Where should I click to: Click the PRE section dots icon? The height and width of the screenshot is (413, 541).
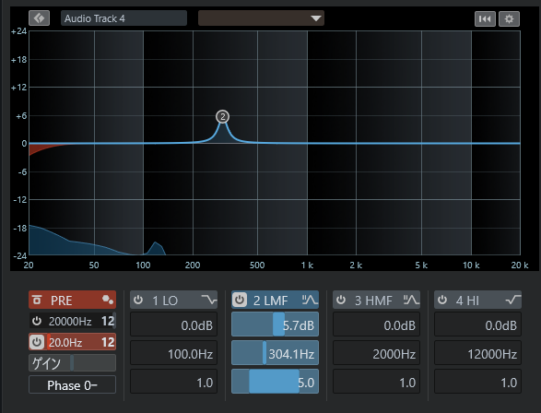click(x=108, y=300)
